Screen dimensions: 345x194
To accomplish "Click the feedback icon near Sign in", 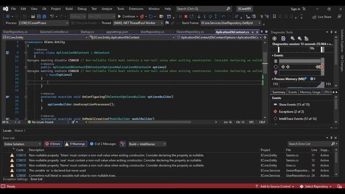I will tap(304, 9).
